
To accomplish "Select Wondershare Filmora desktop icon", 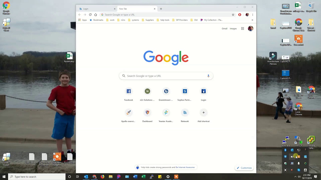I will pyautogui.click(x=273, y=59).
